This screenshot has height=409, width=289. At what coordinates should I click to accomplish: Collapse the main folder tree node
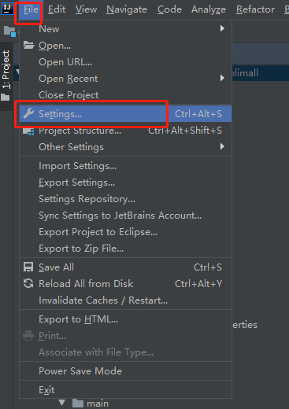62,403
